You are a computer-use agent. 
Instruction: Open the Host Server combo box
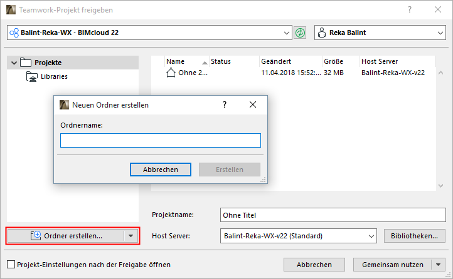299,236
